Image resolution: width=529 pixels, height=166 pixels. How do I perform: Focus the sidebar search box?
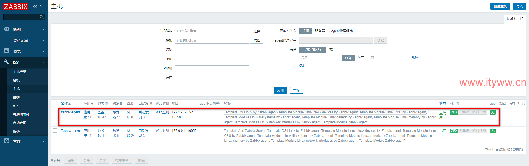21,17
